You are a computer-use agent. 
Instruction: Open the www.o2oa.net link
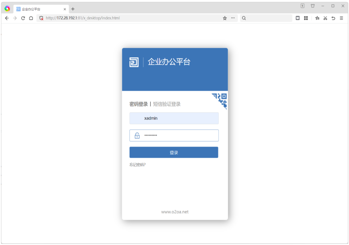tap(175, 212)
